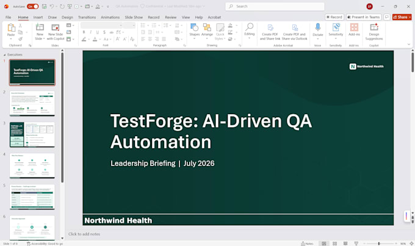Toggle Bold formatting
Viewport: 415px width, 246px height.
coord(84,32)
